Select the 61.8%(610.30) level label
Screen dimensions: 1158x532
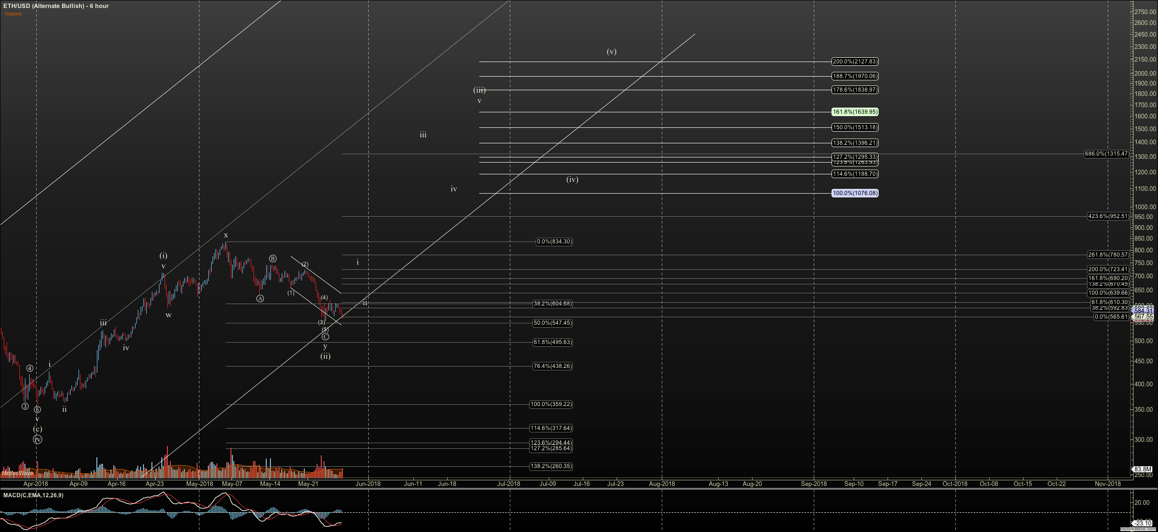[1110, 302]
